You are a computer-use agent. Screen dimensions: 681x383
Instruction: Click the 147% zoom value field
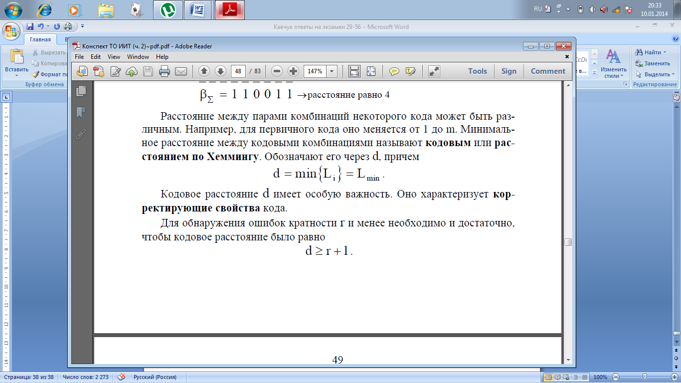click(315, 71)
